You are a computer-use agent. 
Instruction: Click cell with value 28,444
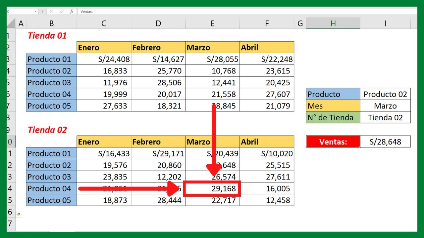click(x=158, y=200)
